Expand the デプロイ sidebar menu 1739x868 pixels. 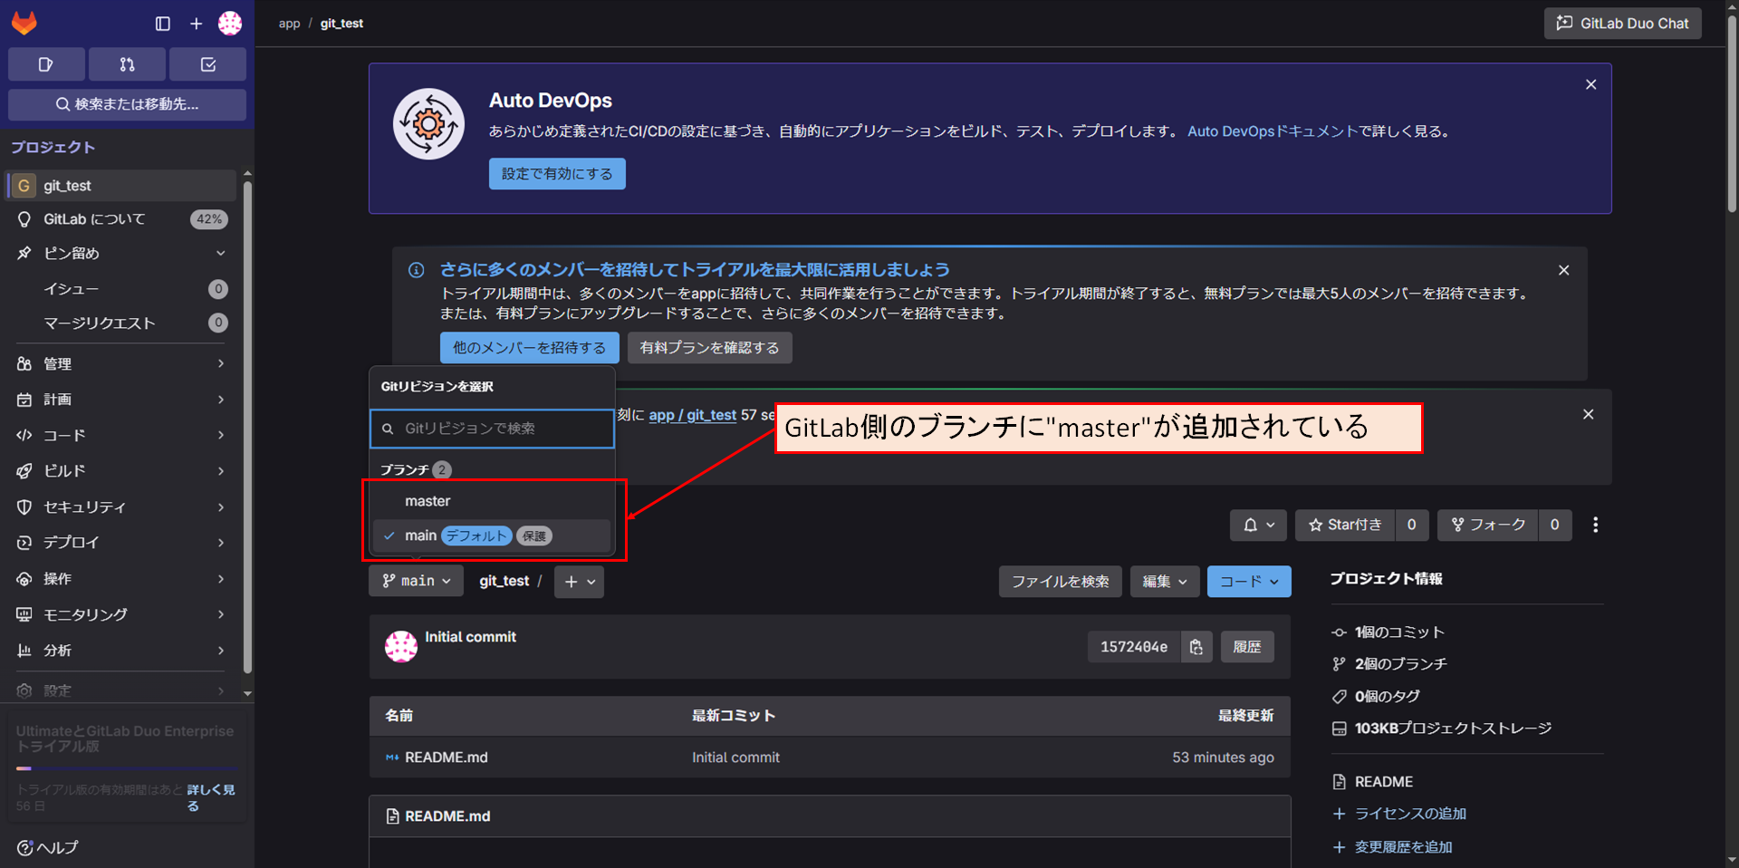(x=121, y=543)
